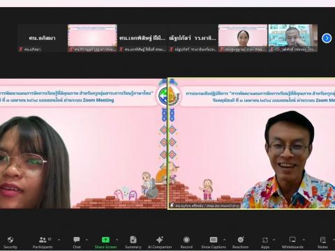The image size is (335, 251).
Task: Select the empty pink background participant thumbnail
Action: point(92,38)
